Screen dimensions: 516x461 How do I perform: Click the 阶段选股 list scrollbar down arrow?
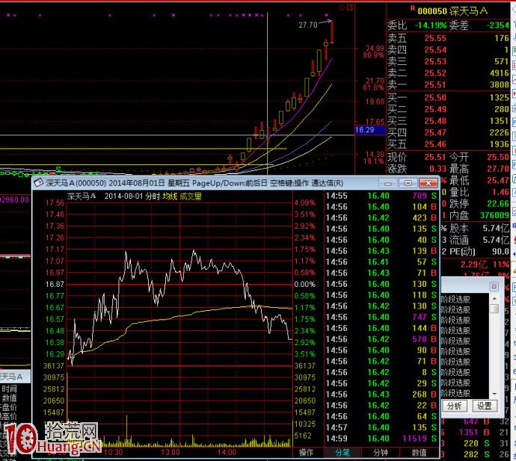click(494, 394)
